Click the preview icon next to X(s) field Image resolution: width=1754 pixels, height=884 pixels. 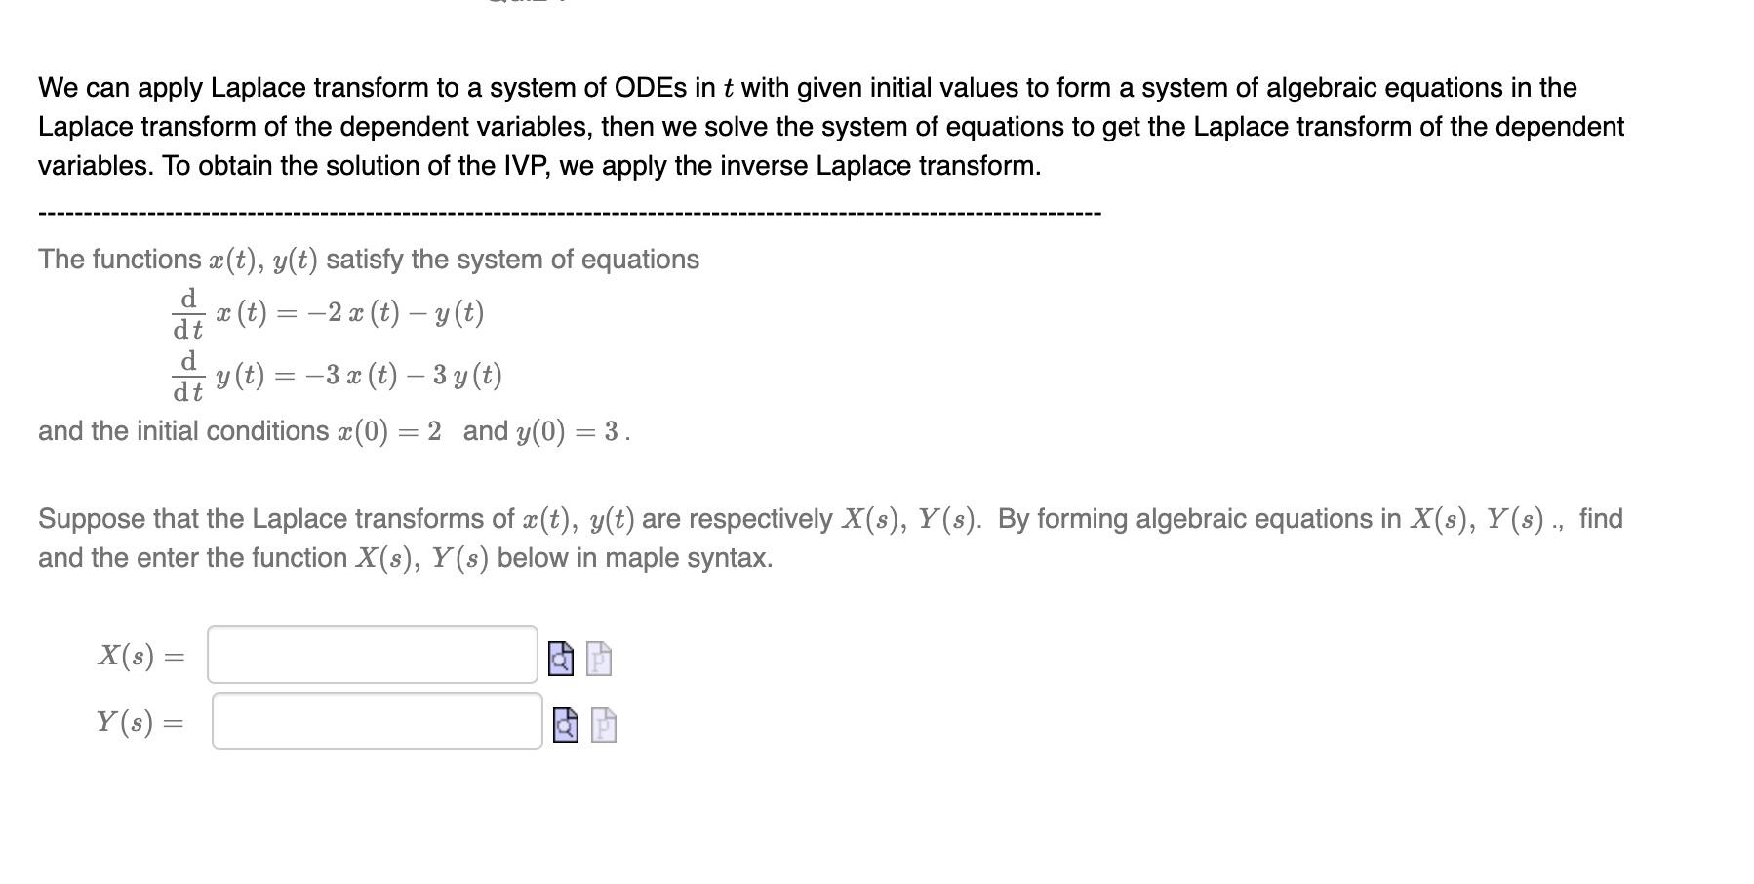point(560,660)
